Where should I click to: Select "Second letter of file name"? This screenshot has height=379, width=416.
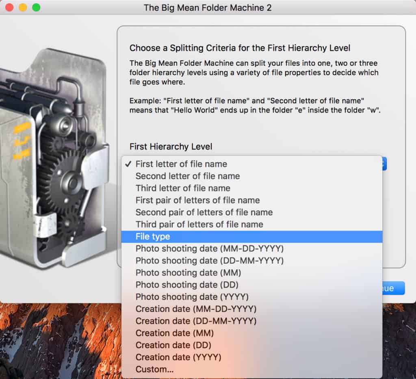pyautogui.click(x=187, y=176)
